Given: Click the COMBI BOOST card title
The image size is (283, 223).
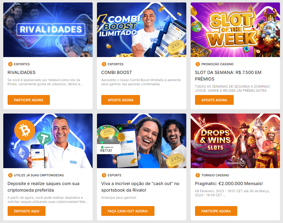Looking at the screenshot, I should tap(117, 72).
